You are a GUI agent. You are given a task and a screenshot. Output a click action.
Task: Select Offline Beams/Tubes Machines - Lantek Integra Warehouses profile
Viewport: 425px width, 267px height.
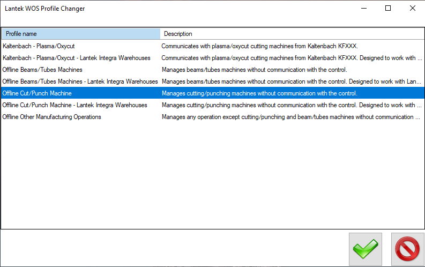point(80,81)
